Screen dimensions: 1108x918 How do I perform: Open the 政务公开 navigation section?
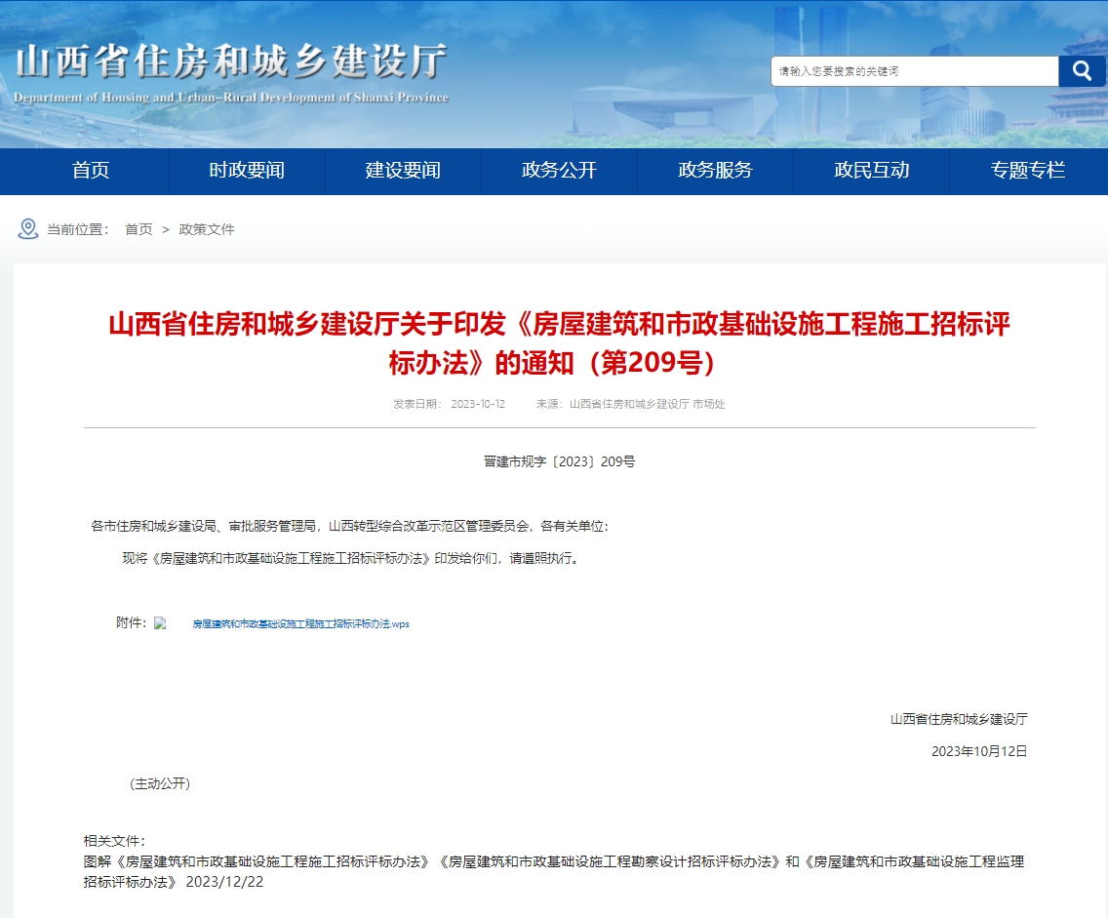559,171
